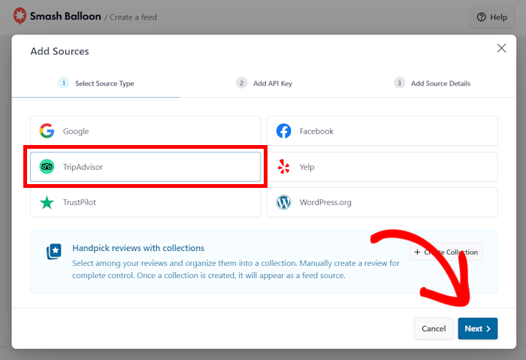
Task: Close the Add Sources modal
Action: pos(501,48)
